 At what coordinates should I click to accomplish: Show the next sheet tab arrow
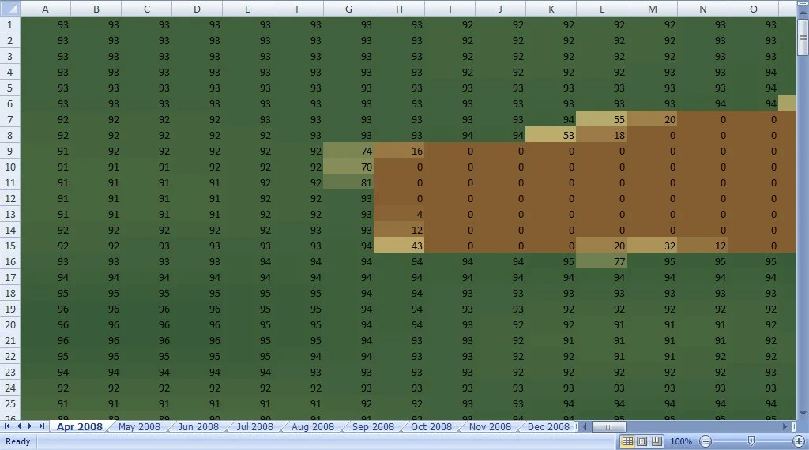[x=30, y=426]
